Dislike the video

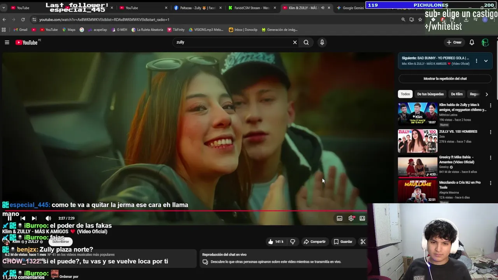click(293, 241)
